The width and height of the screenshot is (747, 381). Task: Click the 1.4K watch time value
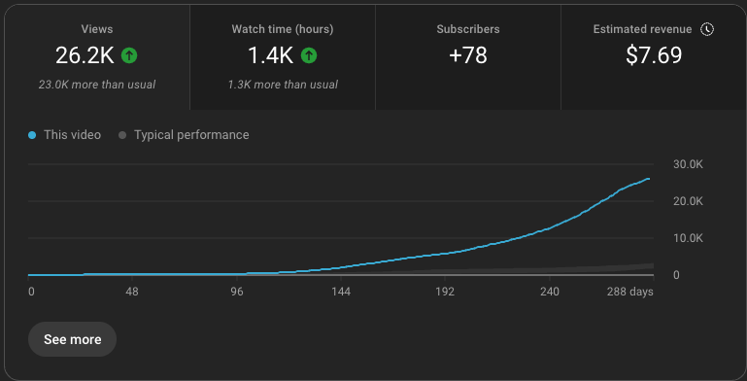tap(271, 55)
